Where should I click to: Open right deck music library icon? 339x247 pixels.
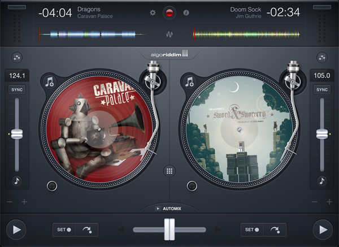point(190,81)
